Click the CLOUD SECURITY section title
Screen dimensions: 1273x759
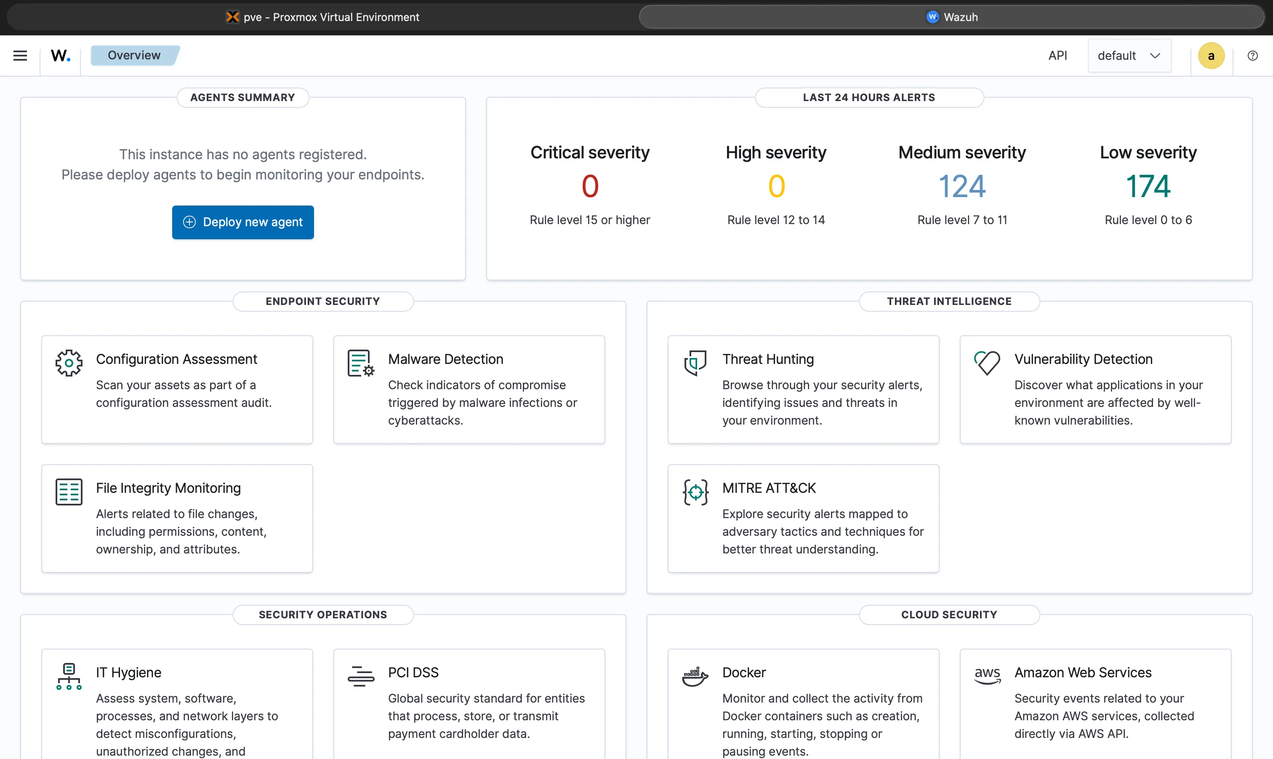pos(949,615)
